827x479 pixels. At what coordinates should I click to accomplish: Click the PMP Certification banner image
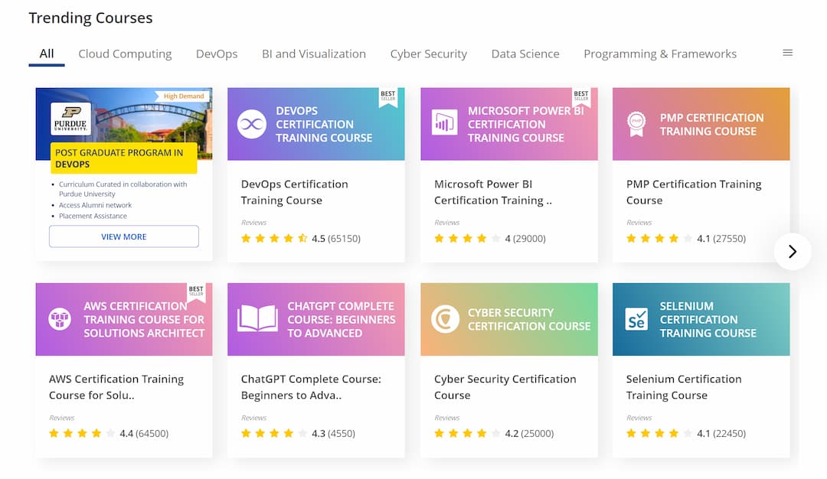[701, 125]
